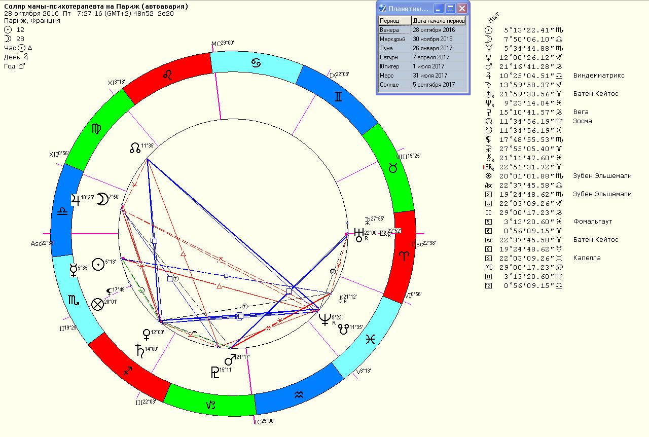Click the Pluto glyph at 15°11' in chart
The width and height of the screenshot is (649, 437).
coord(214,372)
